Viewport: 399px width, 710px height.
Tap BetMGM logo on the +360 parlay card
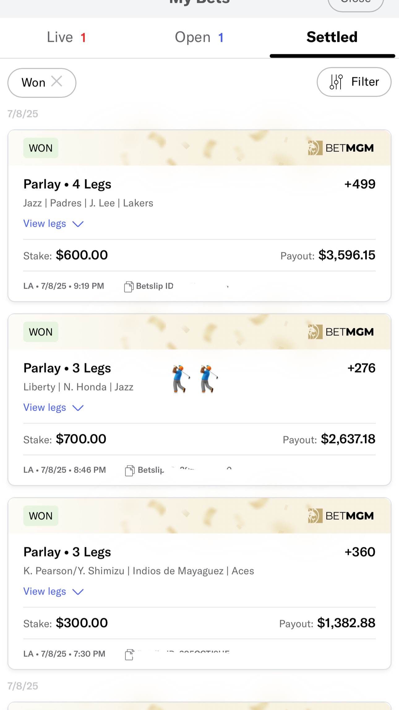coord(341,516)
